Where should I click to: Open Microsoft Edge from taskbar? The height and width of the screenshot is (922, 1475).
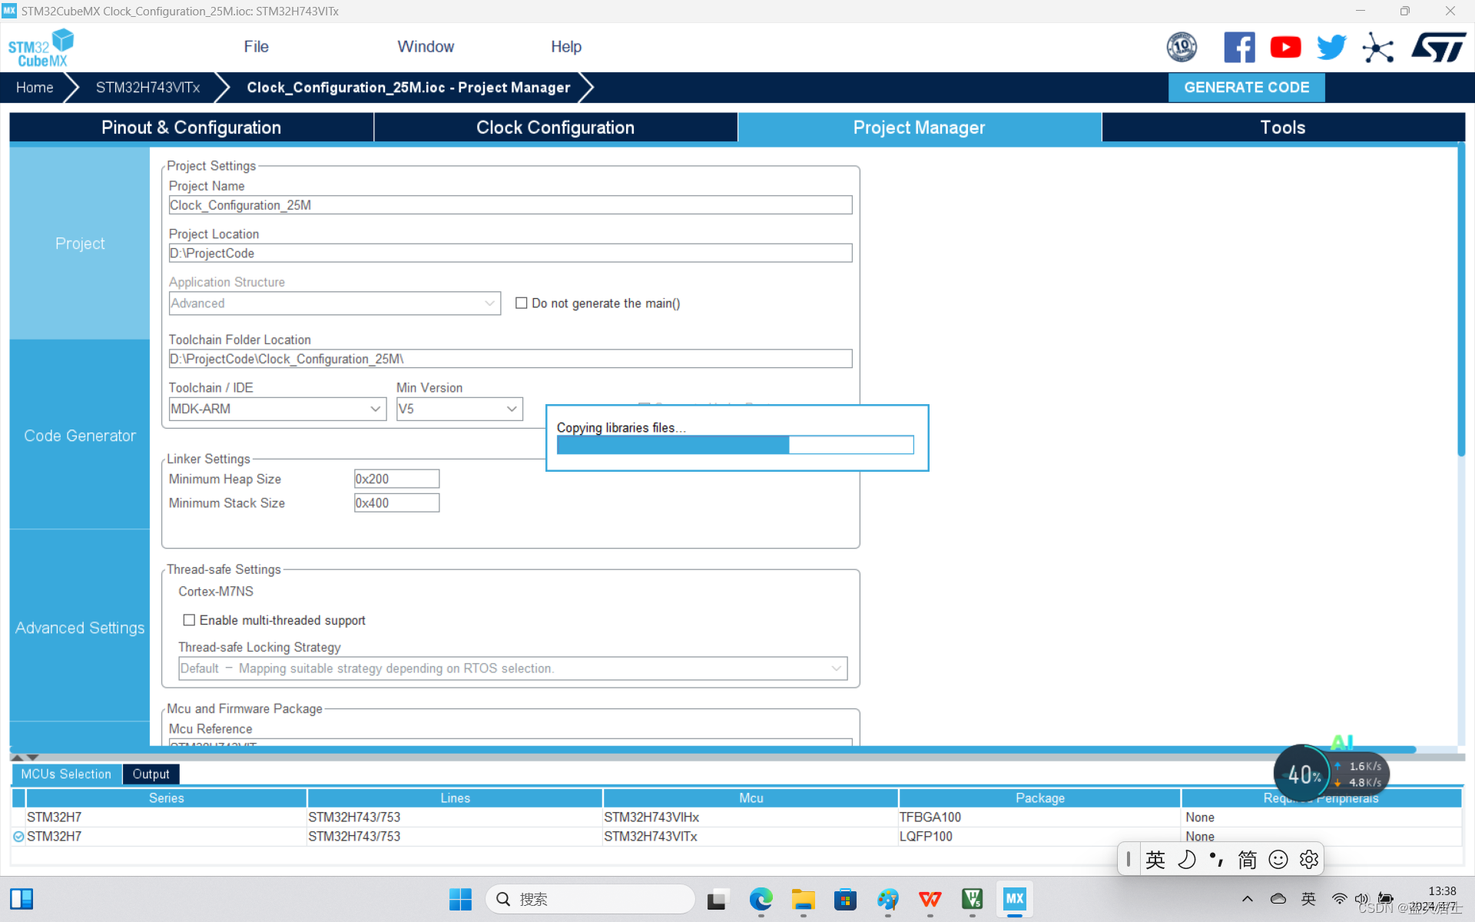pyautogui.click(x=761, y=899)
